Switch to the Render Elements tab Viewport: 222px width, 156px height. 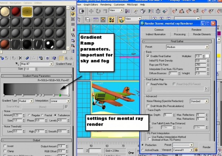202,34
